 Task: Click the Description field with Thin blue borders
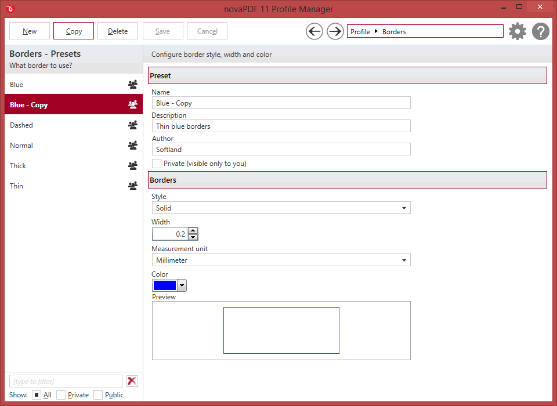click(281, 126)
